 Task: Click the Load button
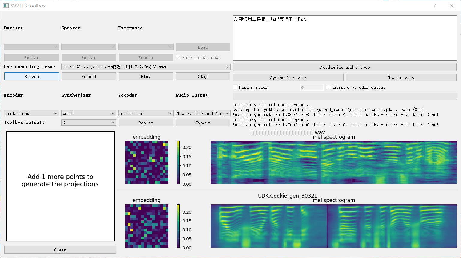pyautogui.click(x=203, y=47)
